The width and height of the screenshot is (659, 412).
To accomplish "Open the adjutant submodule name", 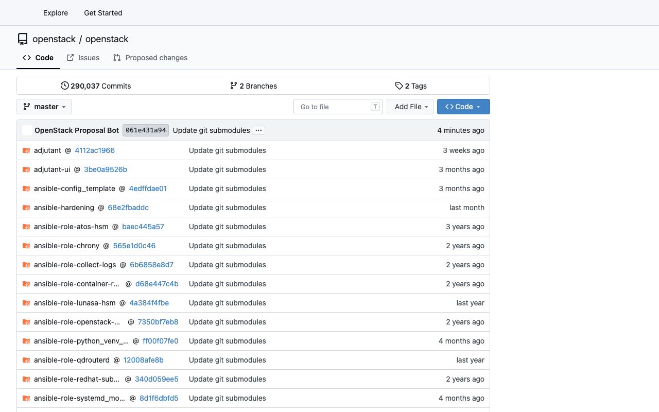I will point(47,150).
